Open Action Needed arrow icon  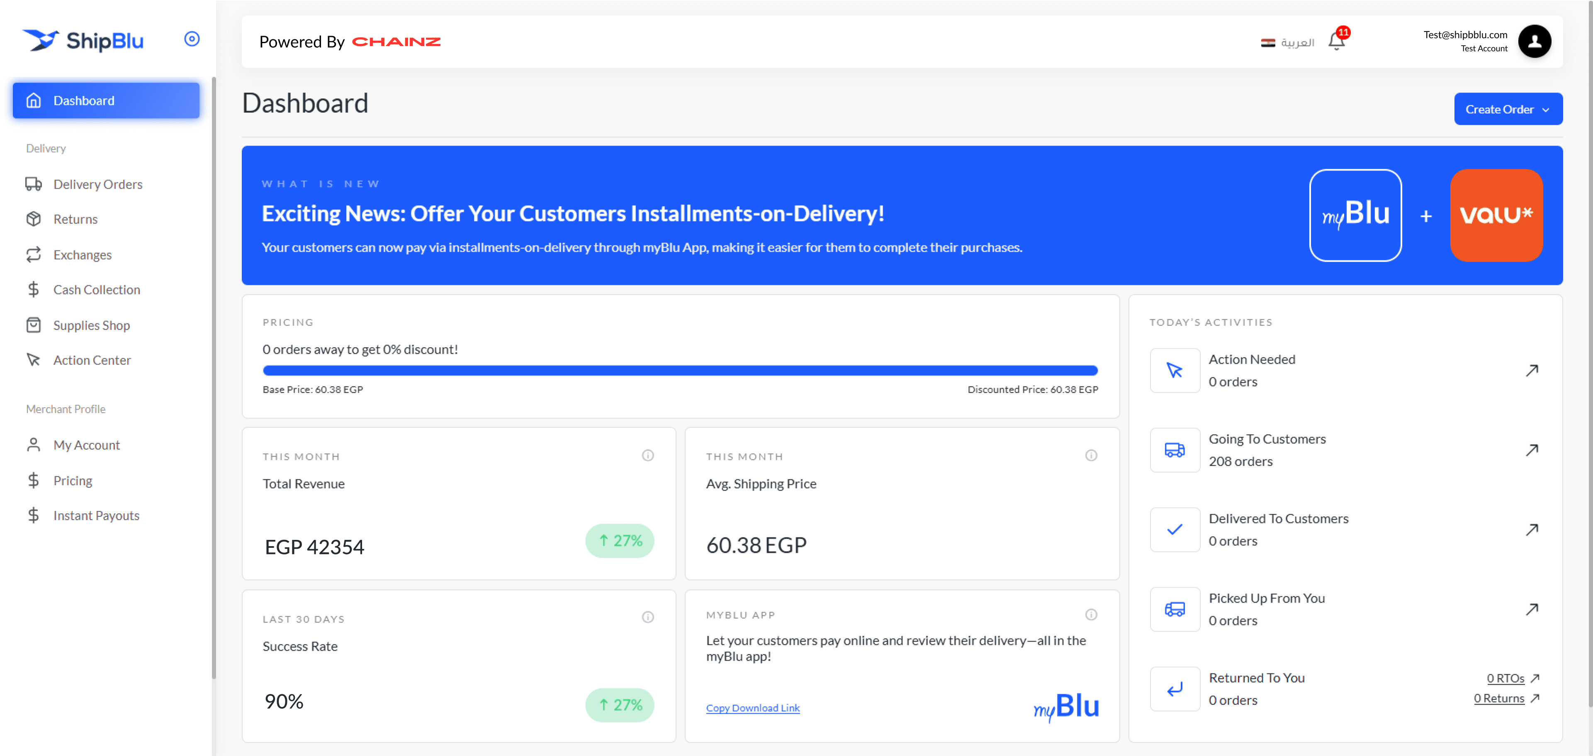(1532, 370)
